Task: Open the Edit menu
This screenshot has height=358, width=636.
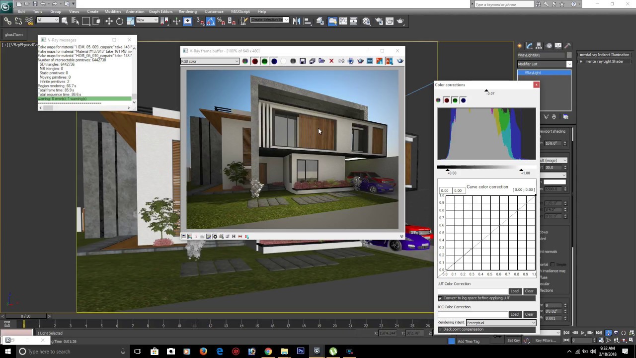Action: (21, 11)
